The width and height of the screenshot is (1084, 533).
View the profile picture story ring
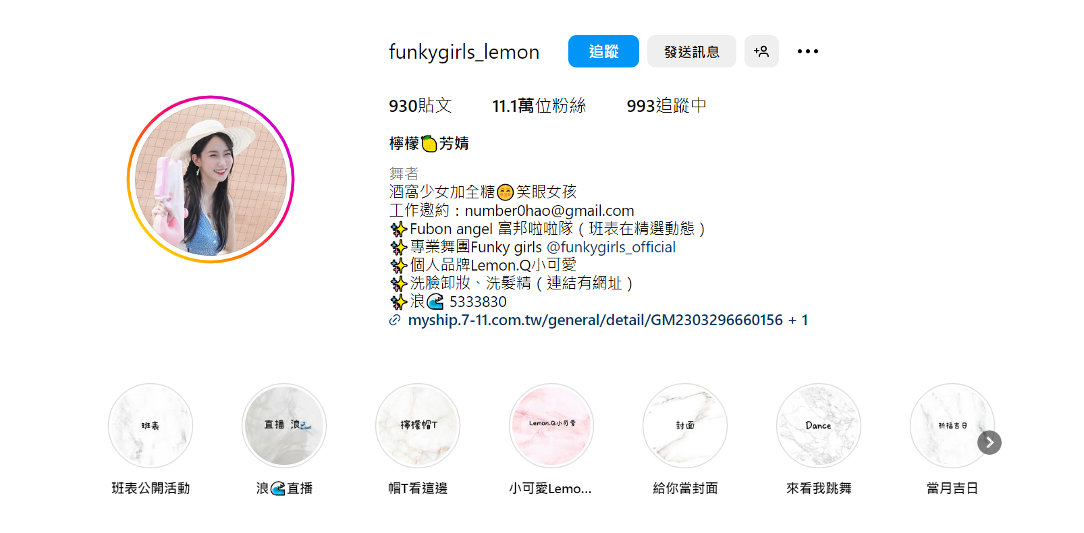[x=211, y=179]
